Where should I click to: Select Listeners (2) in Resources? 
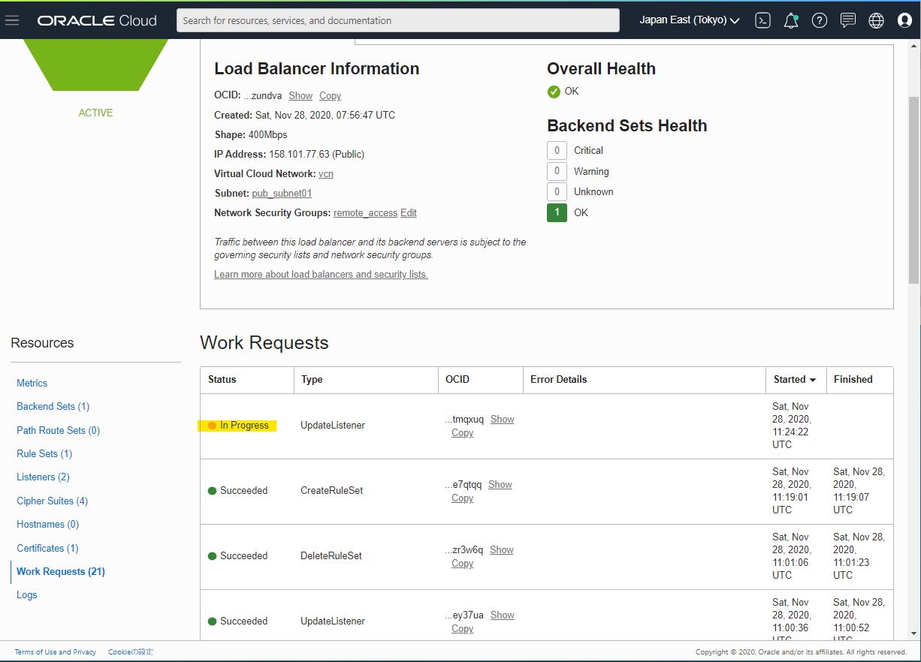[43, 477]
